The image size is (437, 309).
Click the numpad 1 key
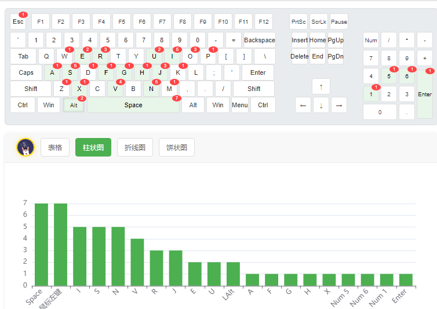[371, 94]
